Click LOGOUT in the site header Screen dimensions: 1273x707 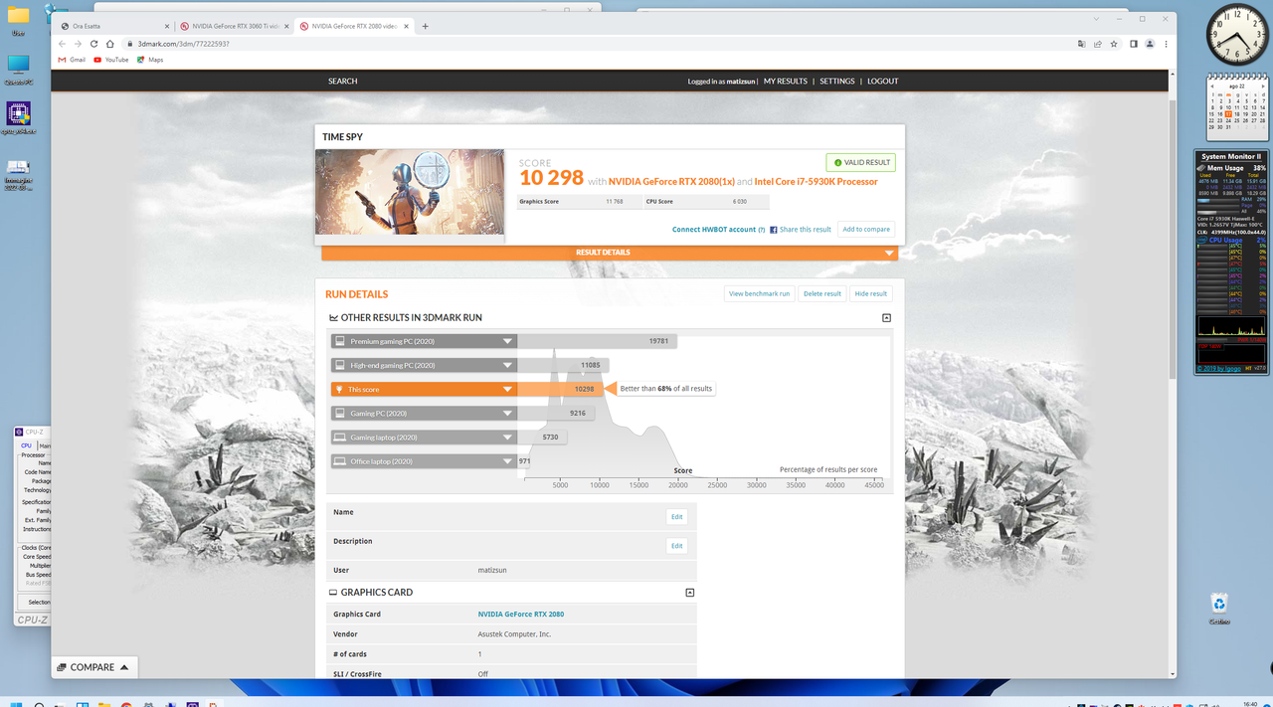(882, 82)
